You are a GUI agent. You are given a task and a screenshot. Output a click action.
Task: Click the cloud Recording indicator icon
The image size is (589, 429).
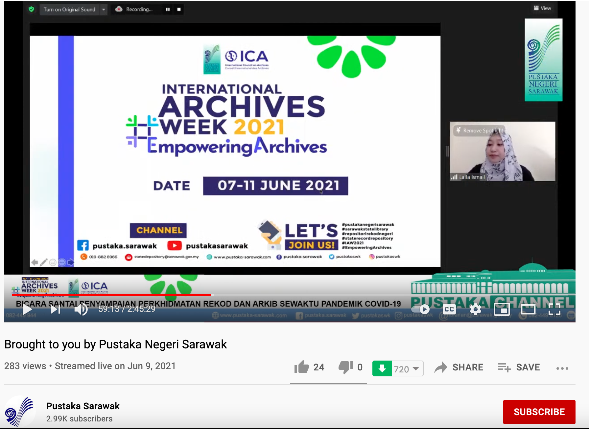[119, 9]
